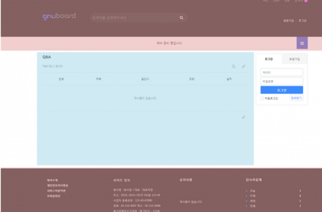Open the 회사소개 footer link
The image size is (322, 212).
point(52,180)
